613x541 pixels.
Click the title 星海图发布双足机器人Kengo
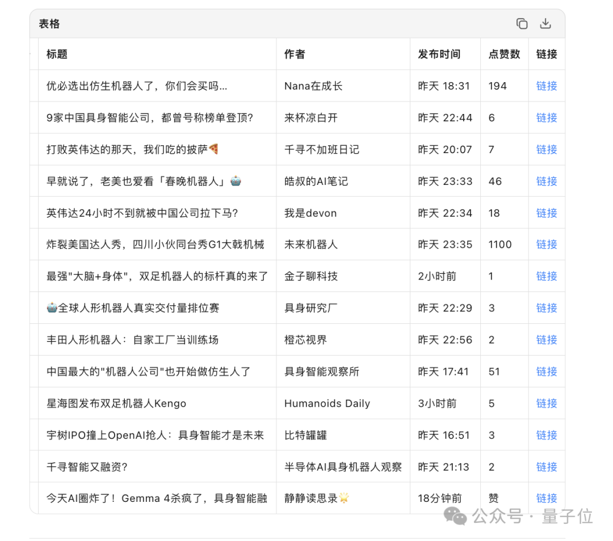[x=116, y=404]
